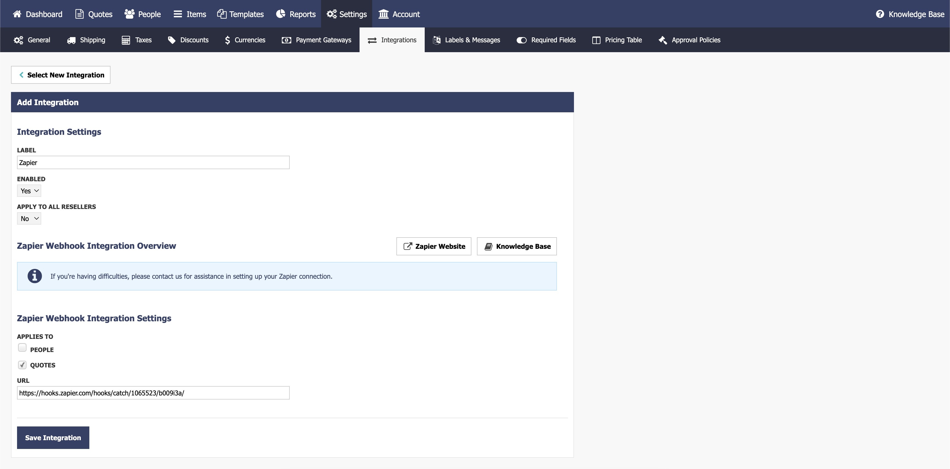Click the Quotes document icon
This screenshot has width=950, height=469.
(x=79, y=14)
